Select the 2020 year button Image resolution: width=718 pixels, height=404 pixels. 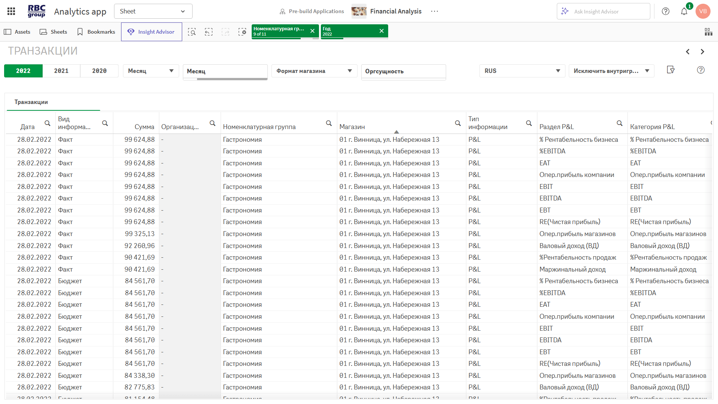point(99,71)
